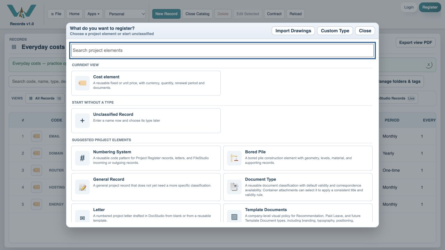Click the Export view PDF button
Screen dimensions: 445x250
pos(415,42)
